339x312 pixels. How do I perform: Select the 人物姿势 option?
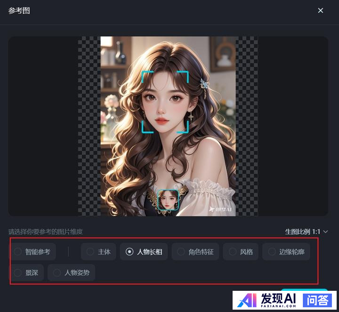click(x=71, y=272)
